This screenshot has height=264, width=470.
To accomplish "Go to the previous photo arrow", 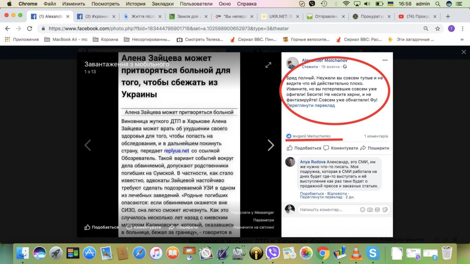I will [88, 145].
